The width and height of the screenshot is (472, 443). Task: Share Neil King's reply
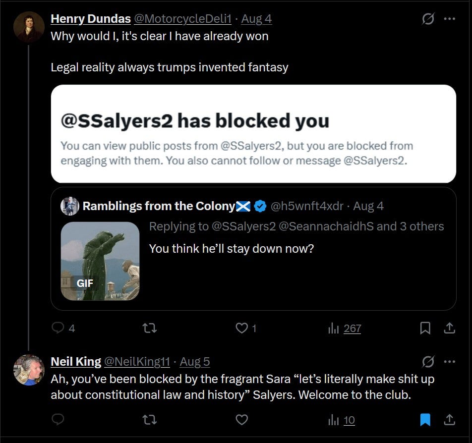click(x=449, y=419)
